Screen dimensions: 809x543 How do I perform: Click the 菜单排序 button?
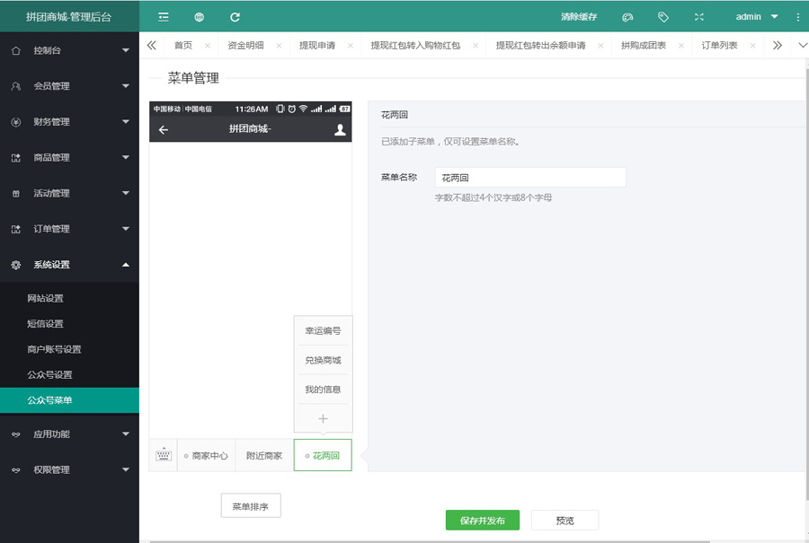click(x=251, y=506)
